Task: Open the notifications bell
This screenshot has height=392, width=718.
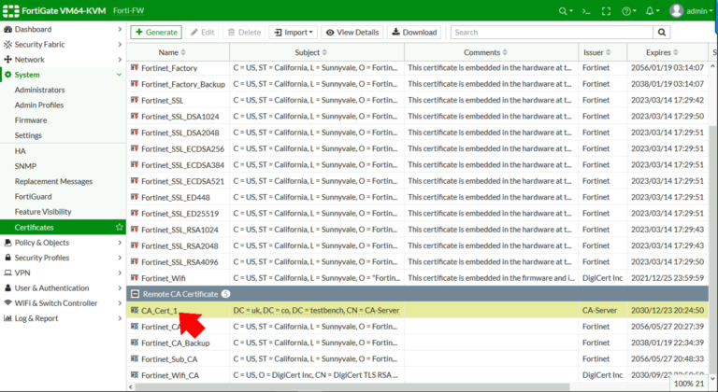Action: [652, 11]
